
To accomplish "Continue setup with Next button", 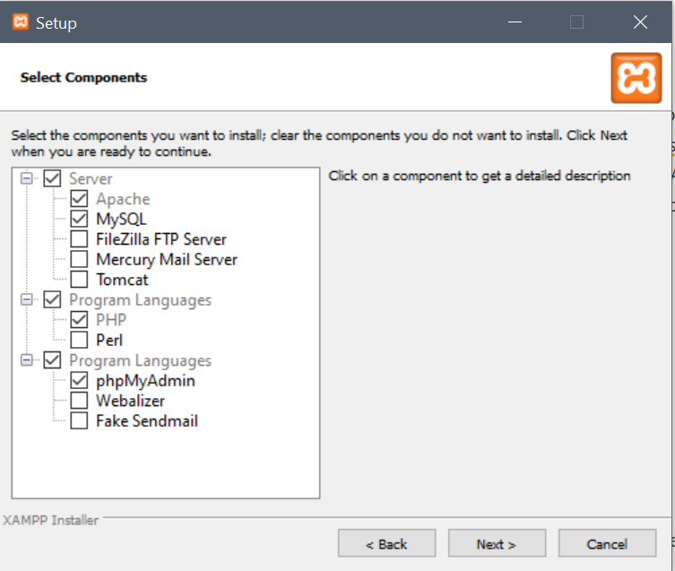I will (x=497, y=543).
